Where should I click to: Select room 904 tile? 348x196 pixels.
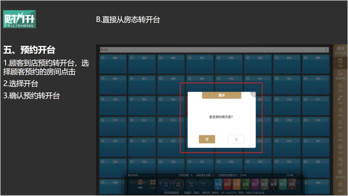pyautogui.click(x=113, y=106)
